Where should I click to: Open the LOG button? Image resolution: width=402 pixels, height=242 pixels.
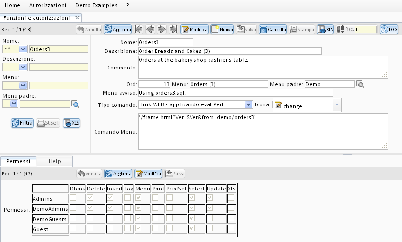coord(389,29)
